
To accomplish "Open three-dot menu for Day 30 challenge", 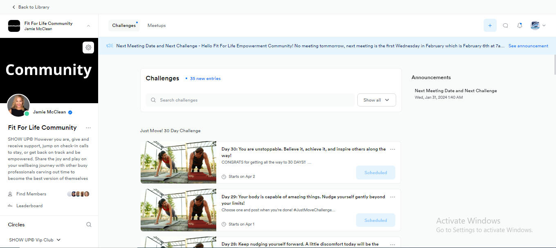I will (x=392, y=149).
